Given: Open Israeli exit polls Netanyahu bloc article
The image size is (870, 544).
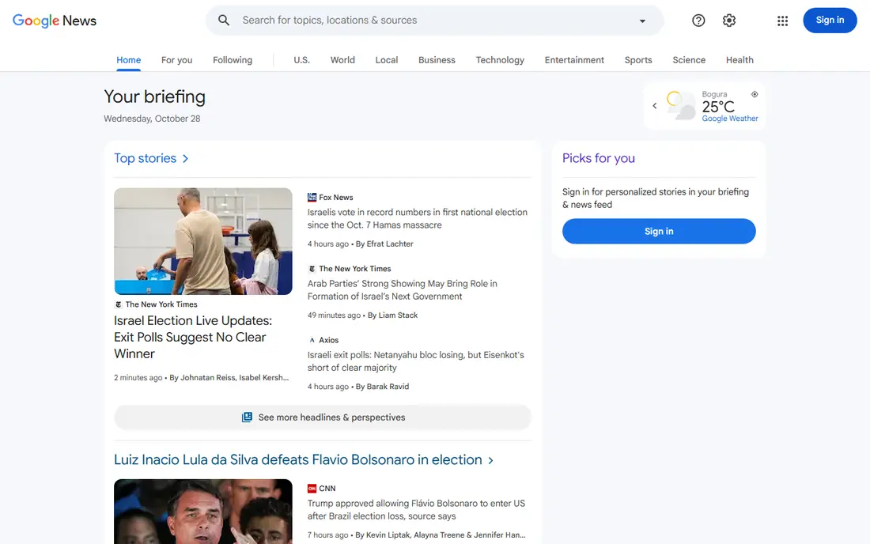Looking at the screenshot, I should [415, 361].
